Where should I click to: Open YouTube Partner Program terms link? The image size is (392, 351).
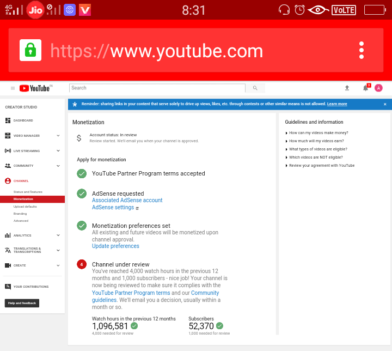[x=131, y=293]
